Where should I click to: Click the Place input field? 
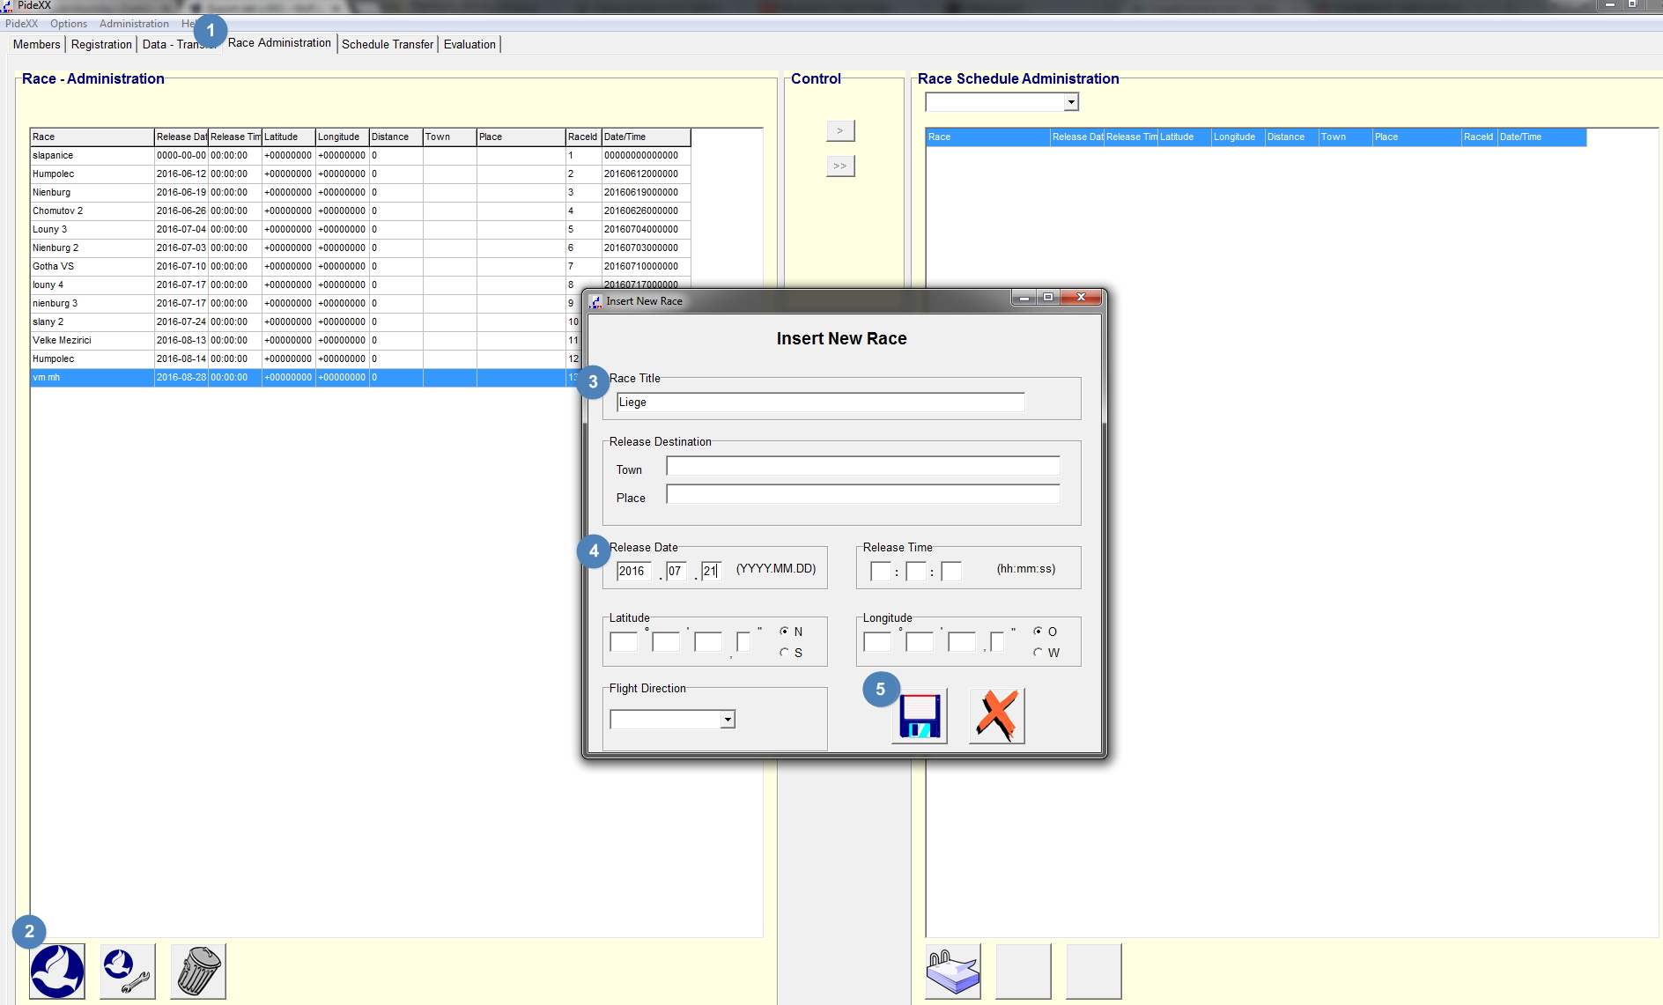tap(862, 494)
